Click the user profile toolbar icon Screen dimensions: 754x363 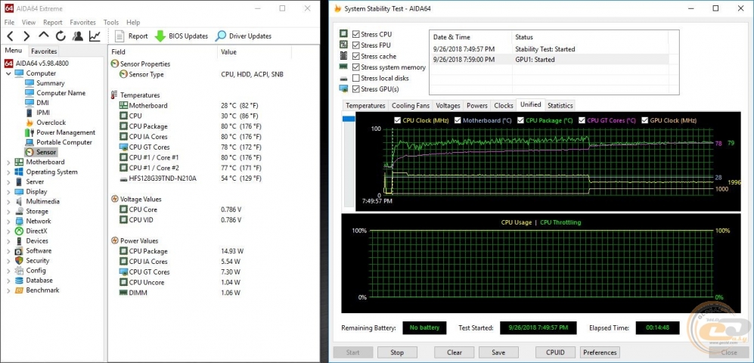[x=77, y=36]
